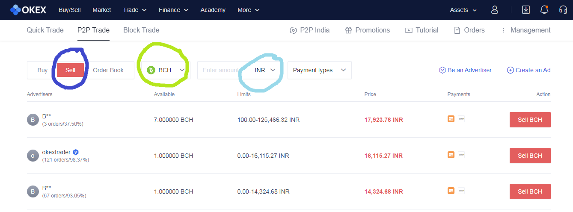Open the Buy/Sell menu item
The image size is (573, 212).
point(69,10)
